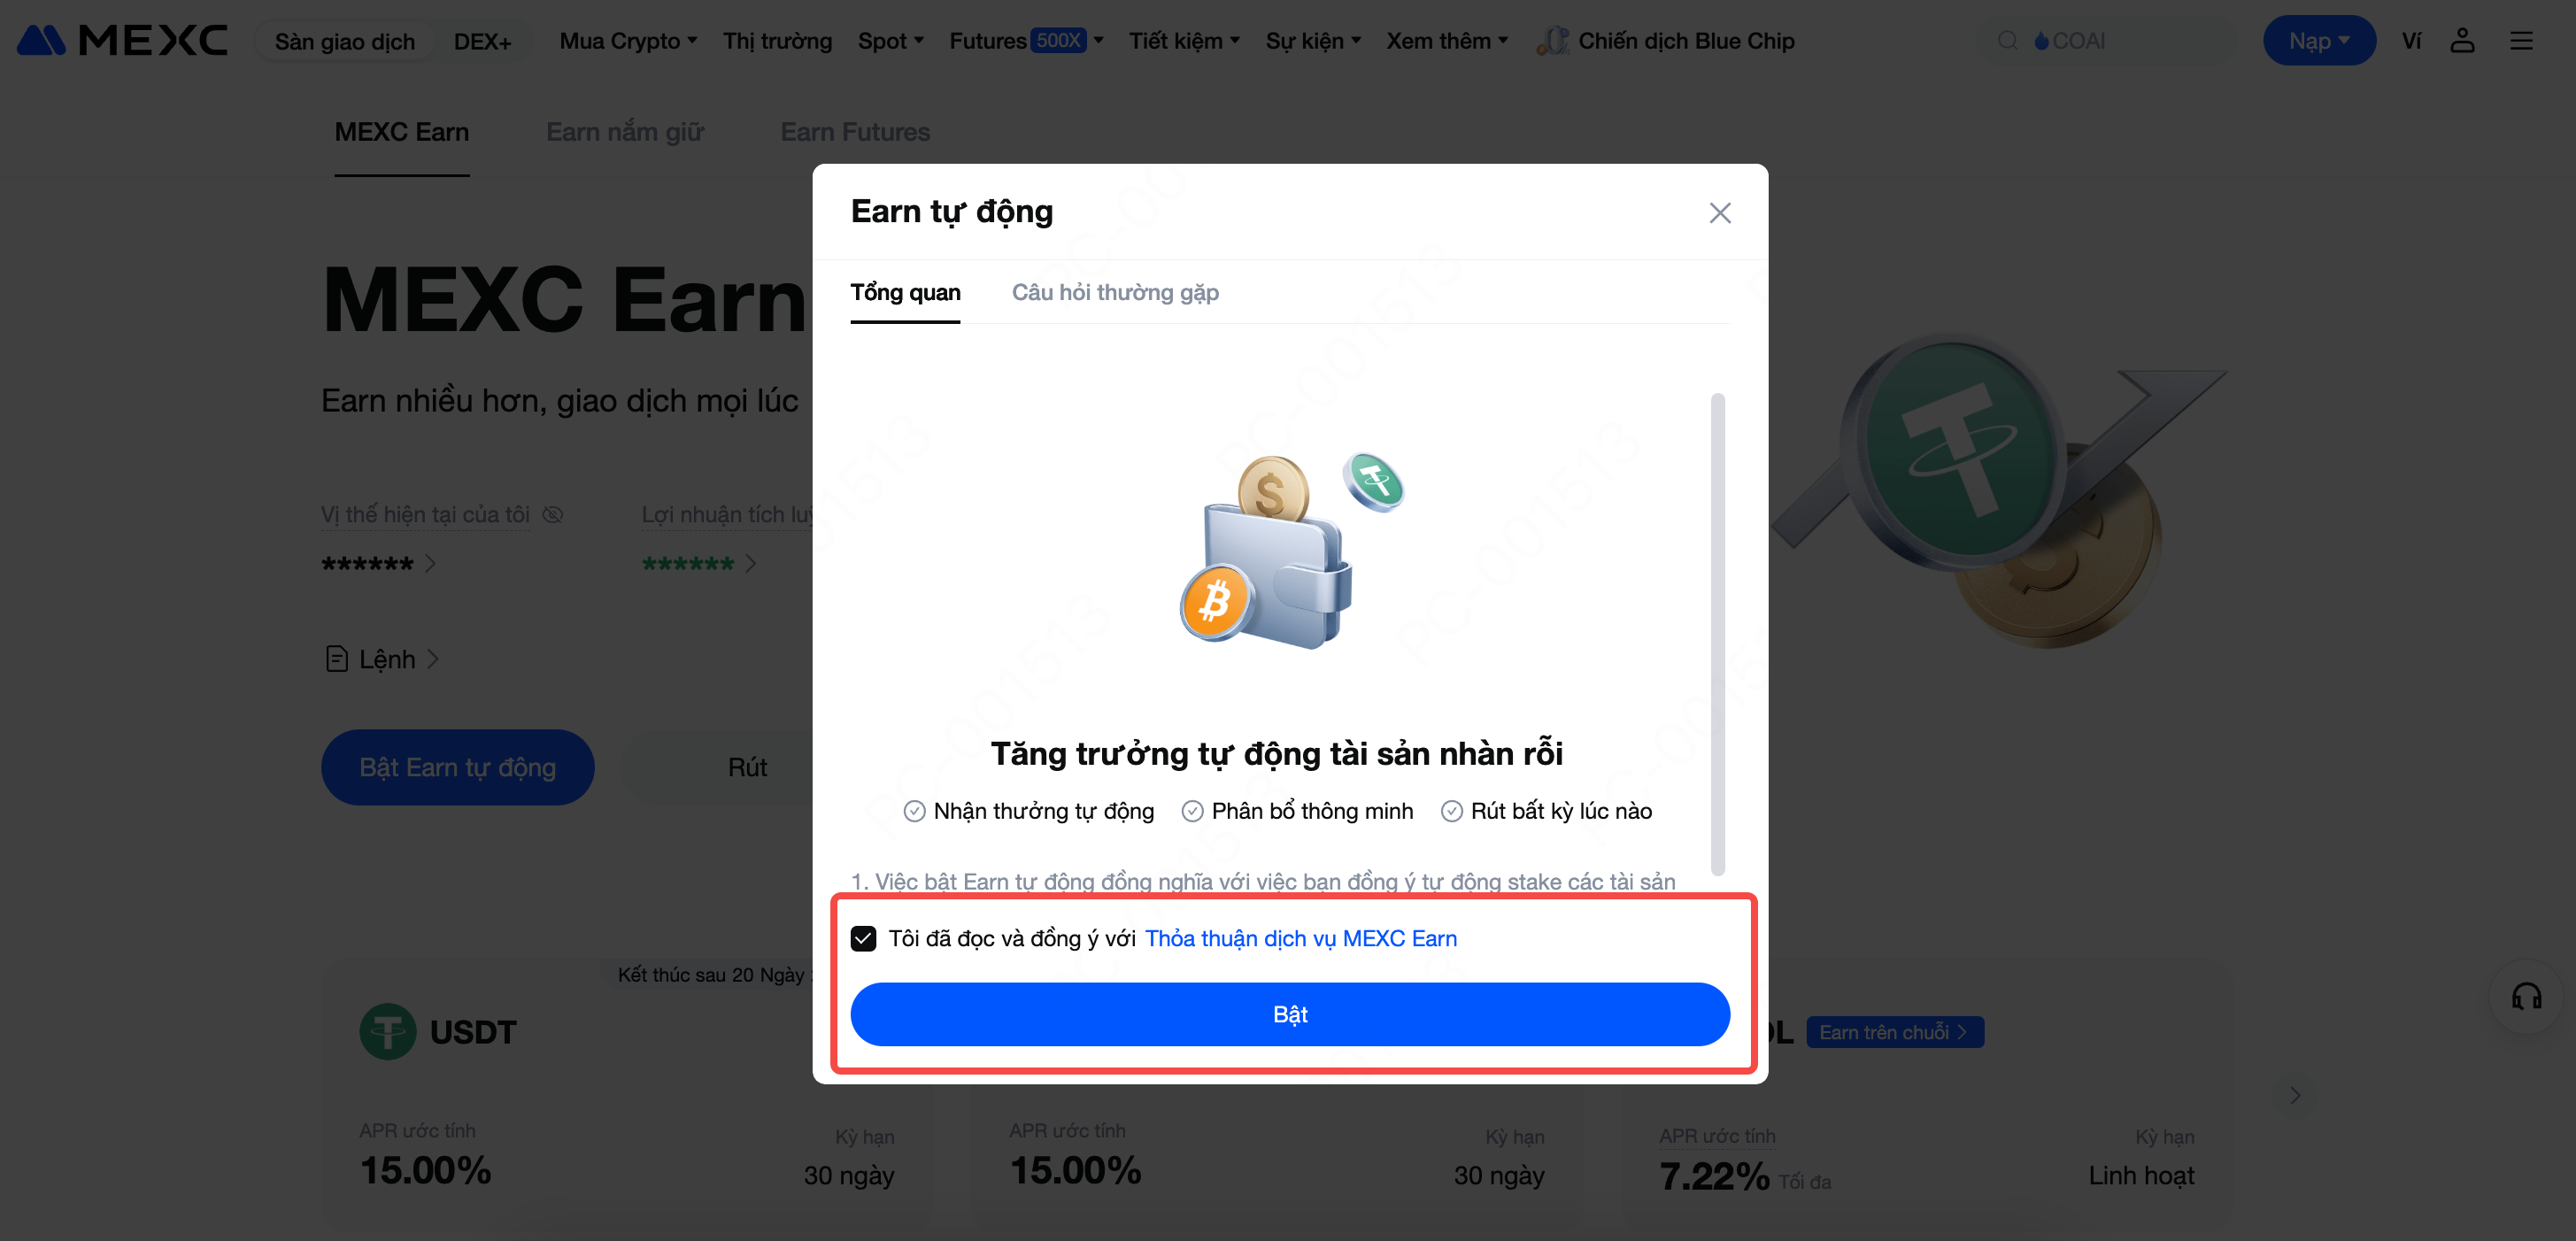The image size is (2576, 1241).
Task: Click the blue Bật button
Action: (x=1289, y=1014)
